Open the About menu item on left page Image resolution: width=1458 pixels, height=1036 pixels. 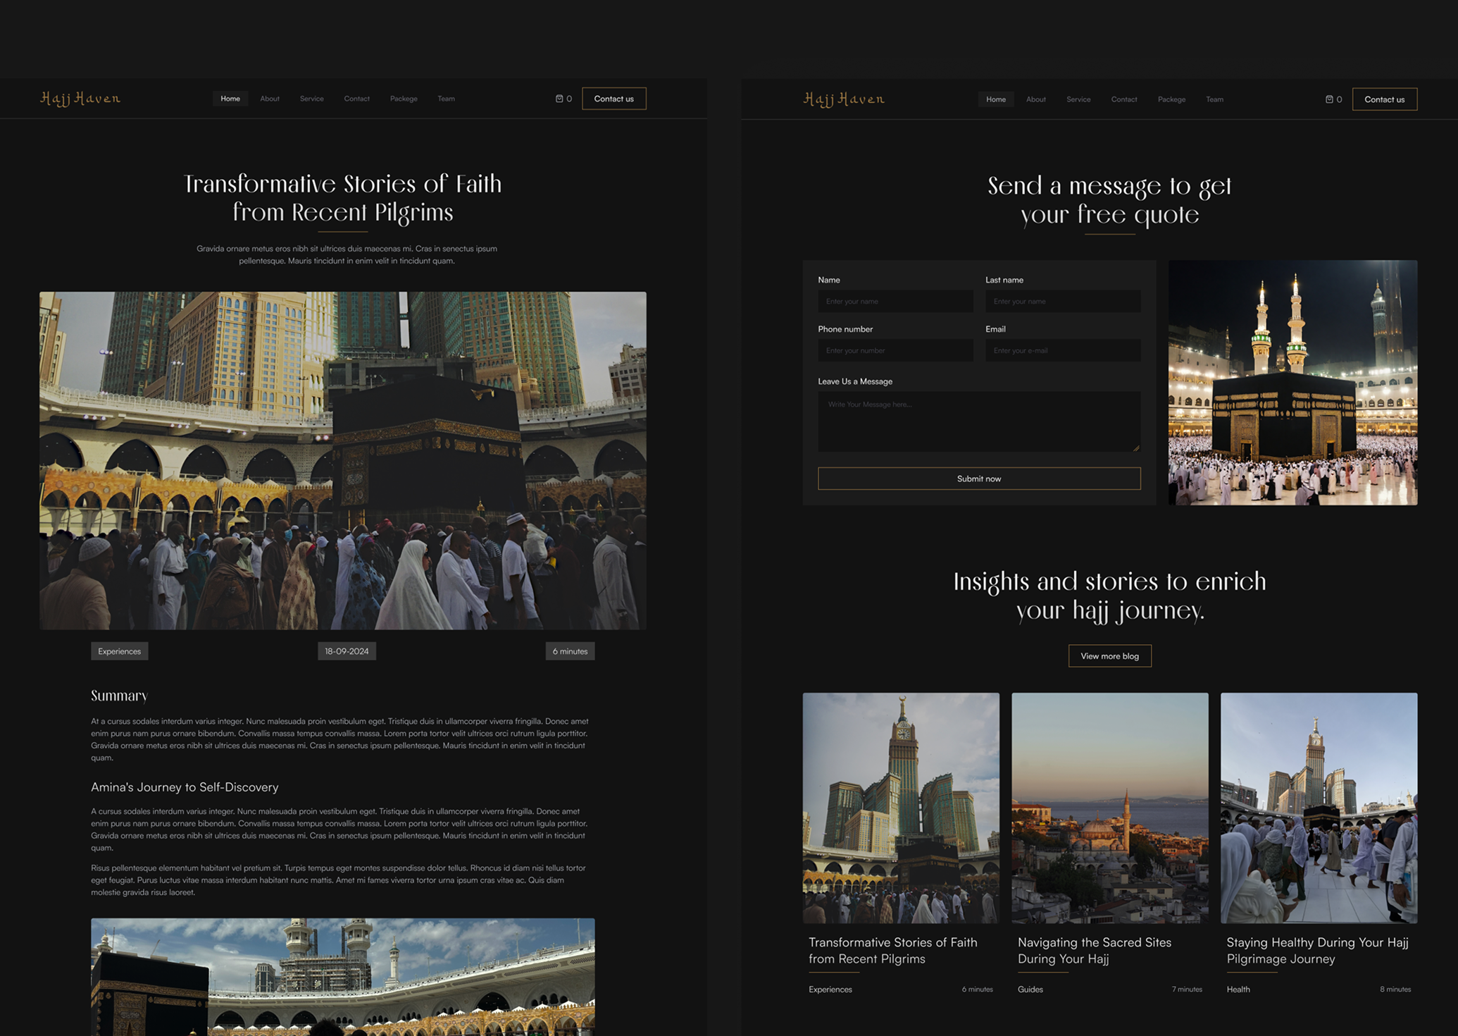[x=270, y=99]
